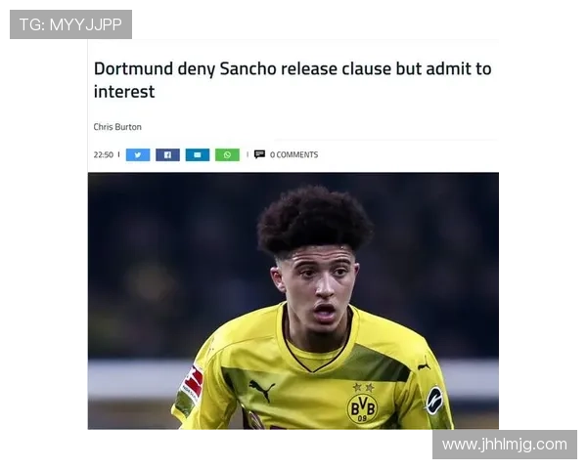Click the TG: MYYJJPP watermark banner
587x469 pixels.
click(x=70, y=24)
